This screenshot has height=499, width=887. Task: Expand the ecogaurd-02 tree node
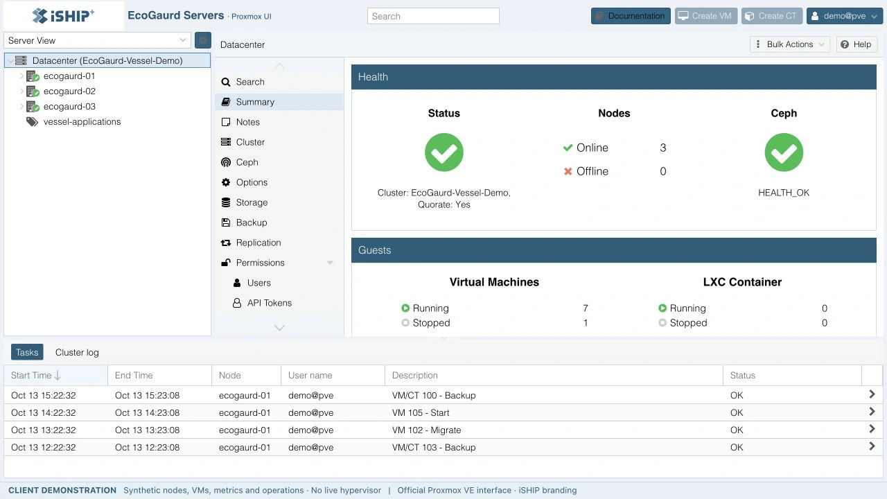(21, 91)
